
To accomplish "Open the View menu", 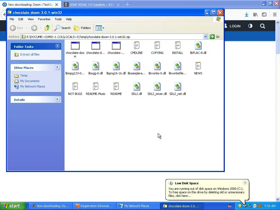I will (31, 19).
